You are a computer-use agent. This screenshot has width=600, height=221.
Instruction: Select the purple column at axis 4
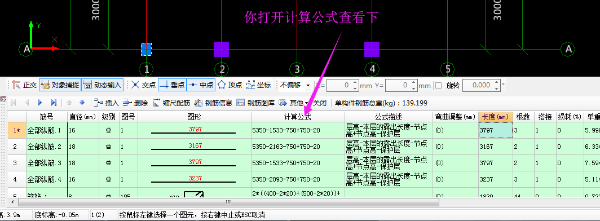(372, 49)
